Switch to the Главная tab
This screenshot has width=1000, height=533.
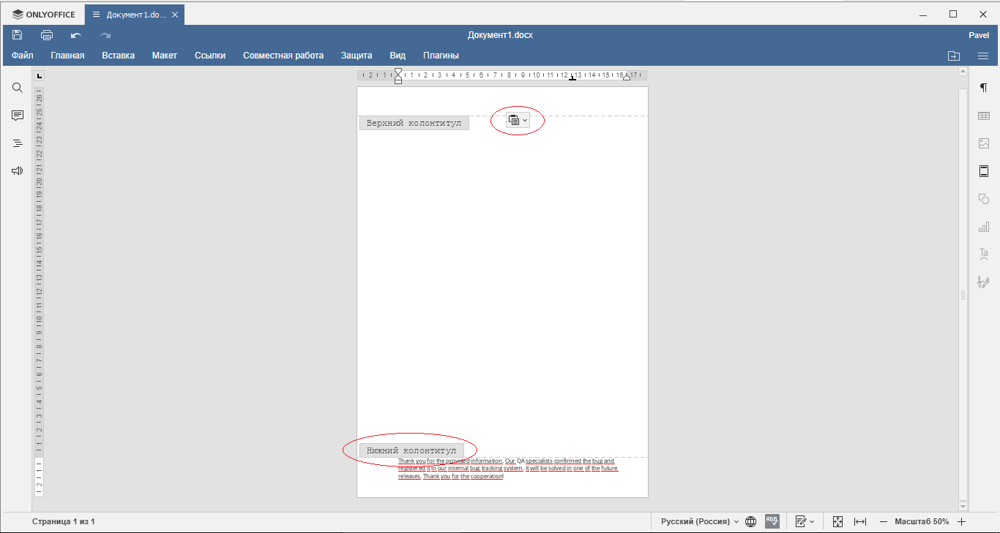[67, 56]
